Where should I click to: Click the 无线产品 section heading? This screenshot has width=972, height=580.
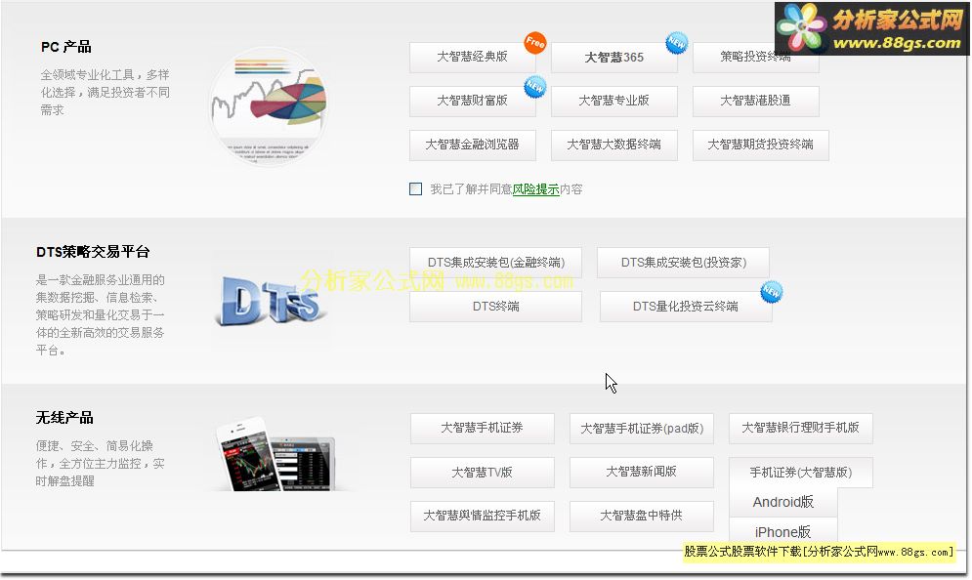coord(64,418)
